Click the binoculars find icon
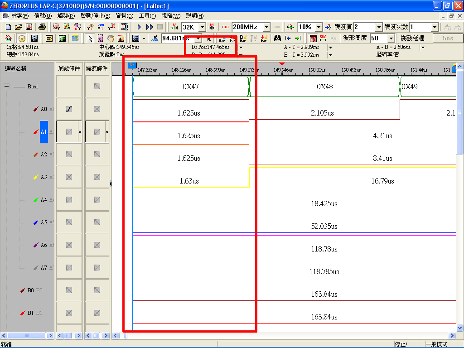 click(278, 38)
